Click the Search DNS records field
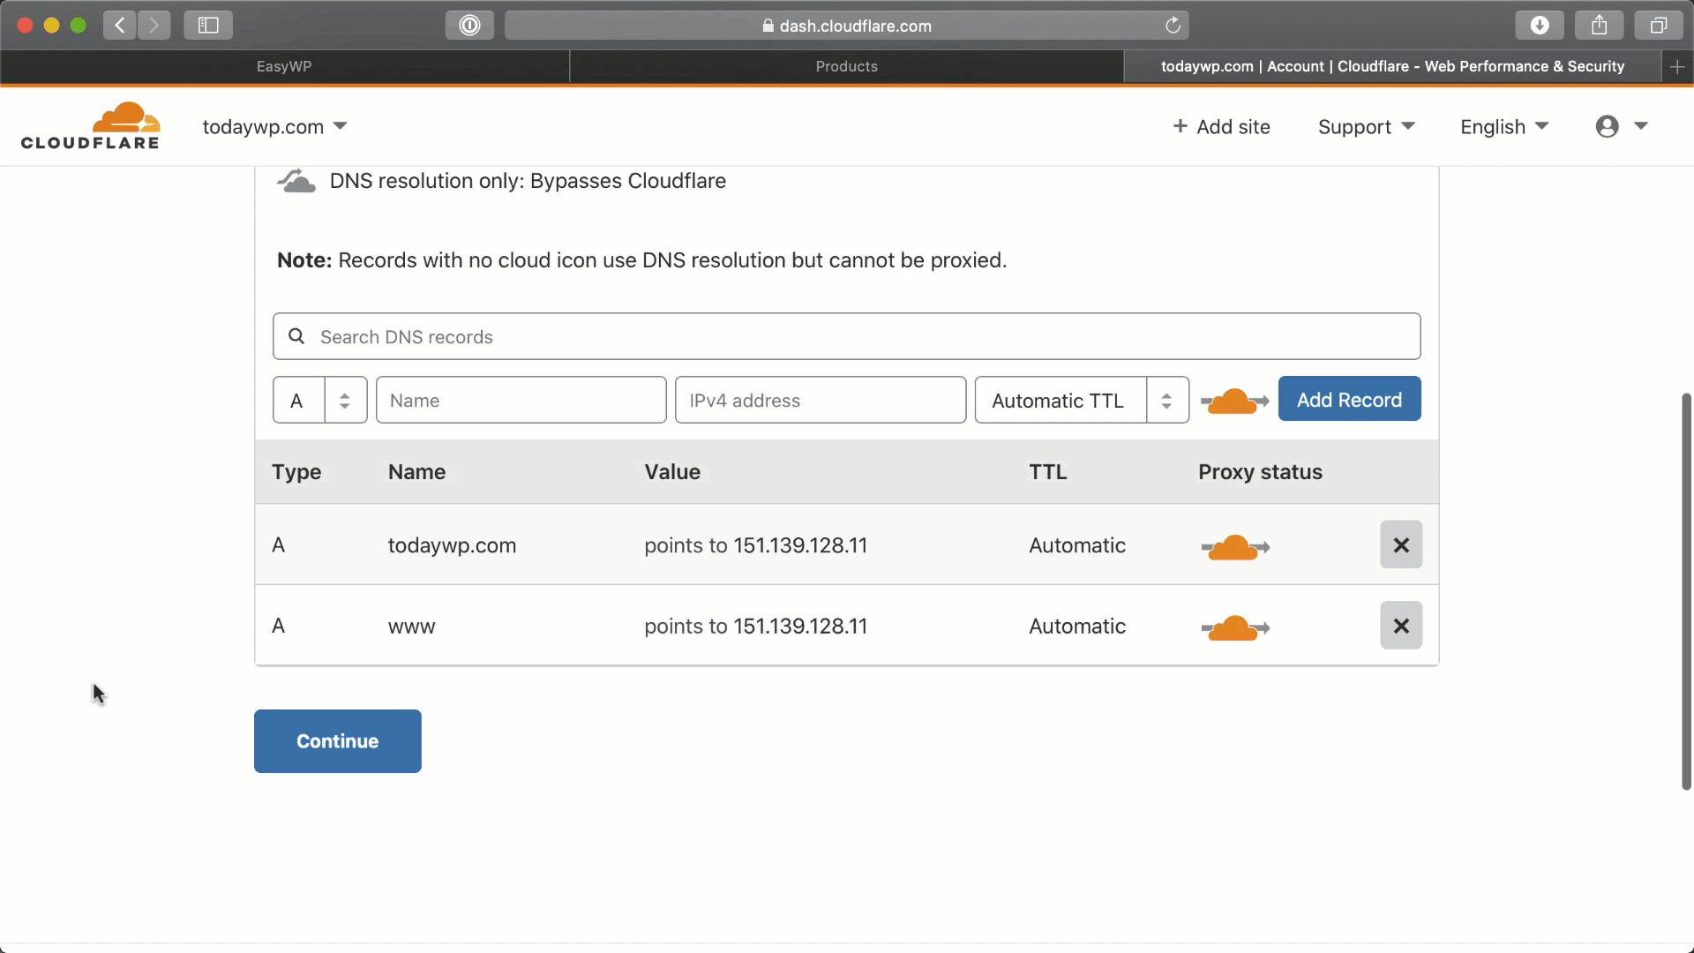The height and width of the screenshot is (953, 1694). coord(847,336)
